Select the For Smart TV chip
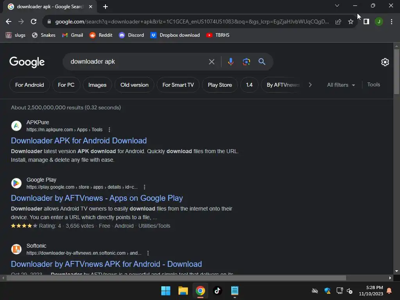 [x=178, y=85]
